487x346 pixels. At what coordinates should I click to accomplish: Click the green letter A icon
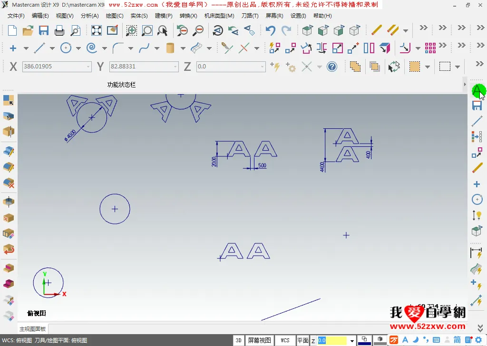[477, 90]
